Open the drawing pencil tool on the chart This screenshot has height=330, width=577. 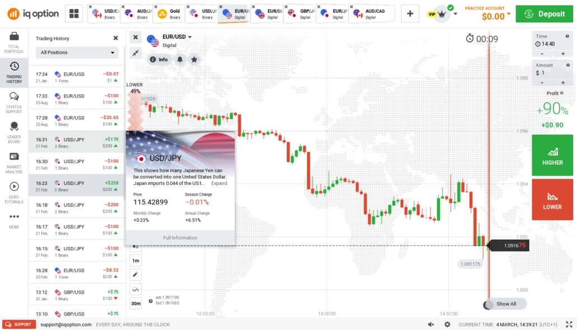coord(134,274)
